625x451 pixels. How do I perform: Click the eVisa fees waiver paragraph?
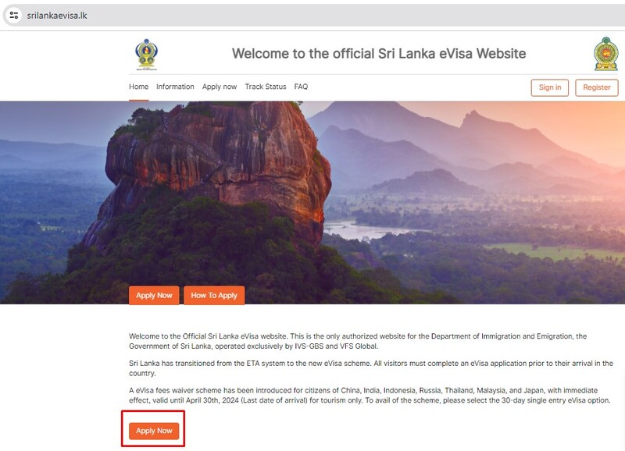tap(370, 396)
